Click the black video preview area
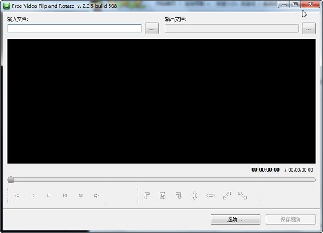The height and width of the screenshot is (233, 323). click(x=161, y=101)
